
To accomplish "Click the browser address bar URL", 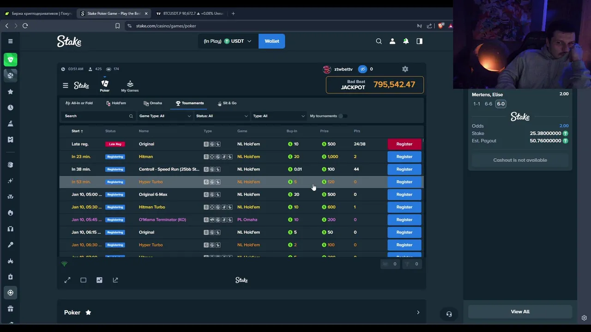I will tap(166, 26).
